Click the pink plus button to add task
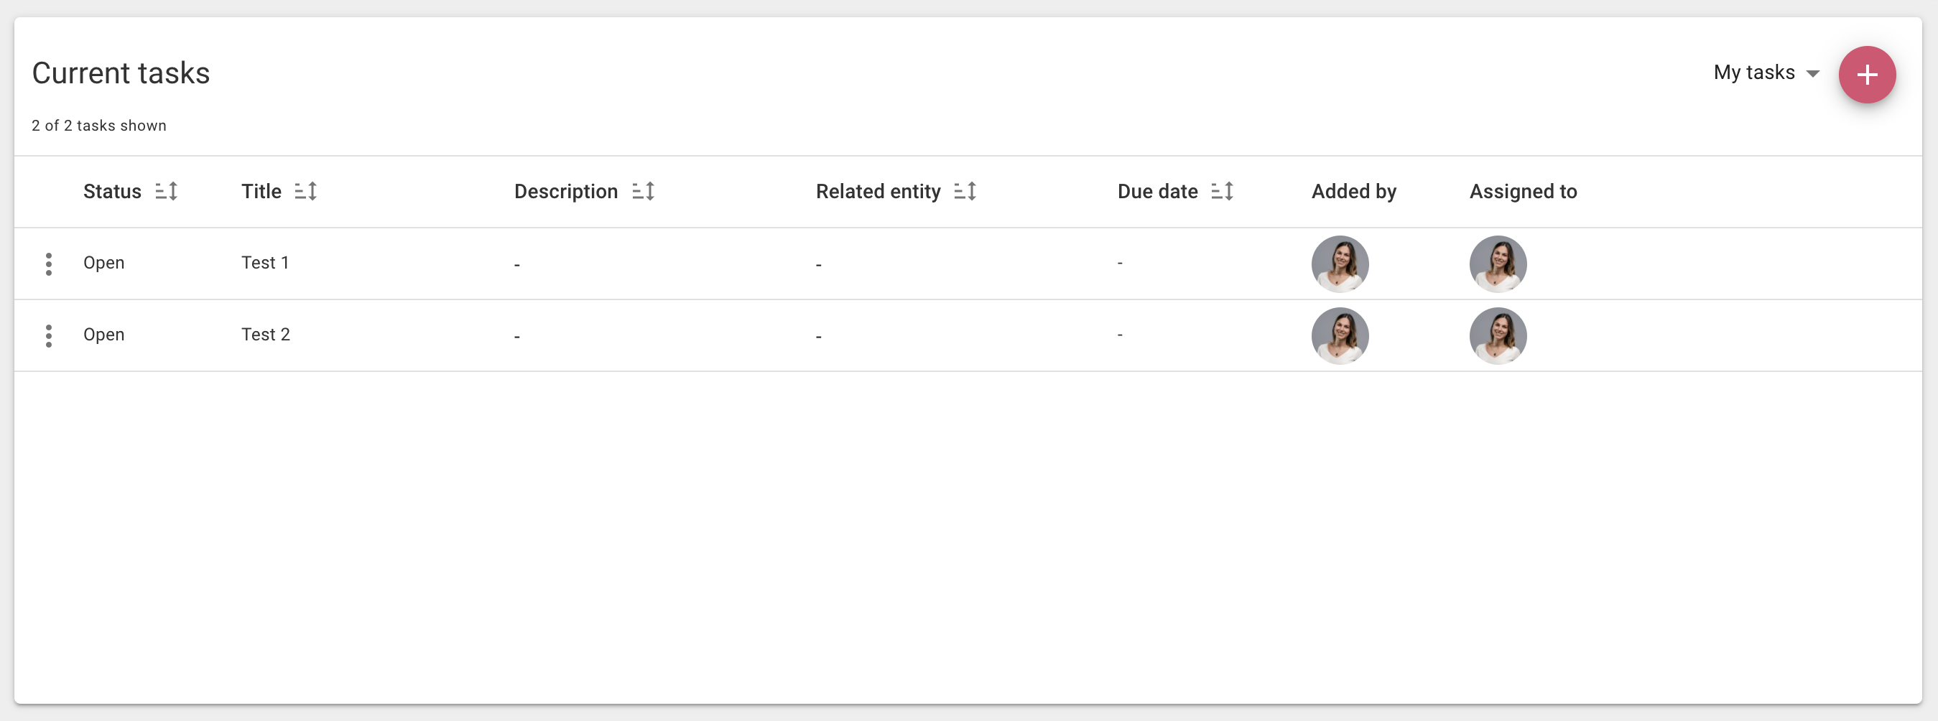The image size is (1938, 721). click(x=1868, y=75)
